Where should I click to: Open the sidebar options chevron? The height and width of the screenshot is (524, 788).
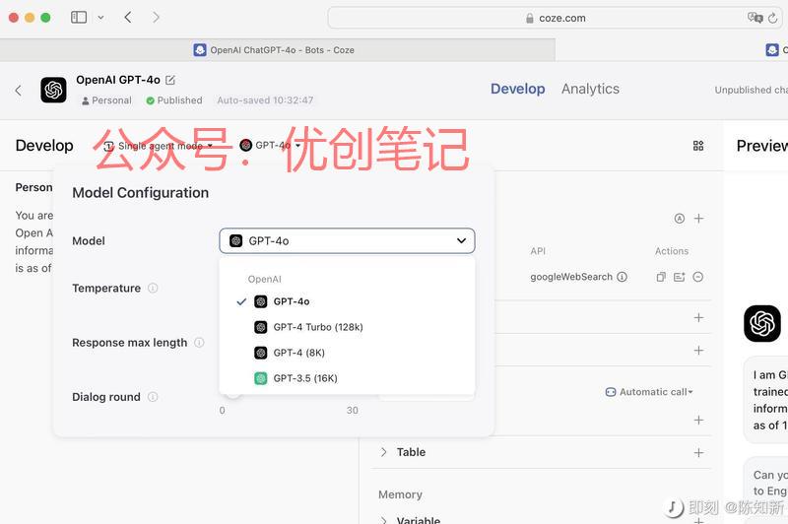tap(100, 18)
